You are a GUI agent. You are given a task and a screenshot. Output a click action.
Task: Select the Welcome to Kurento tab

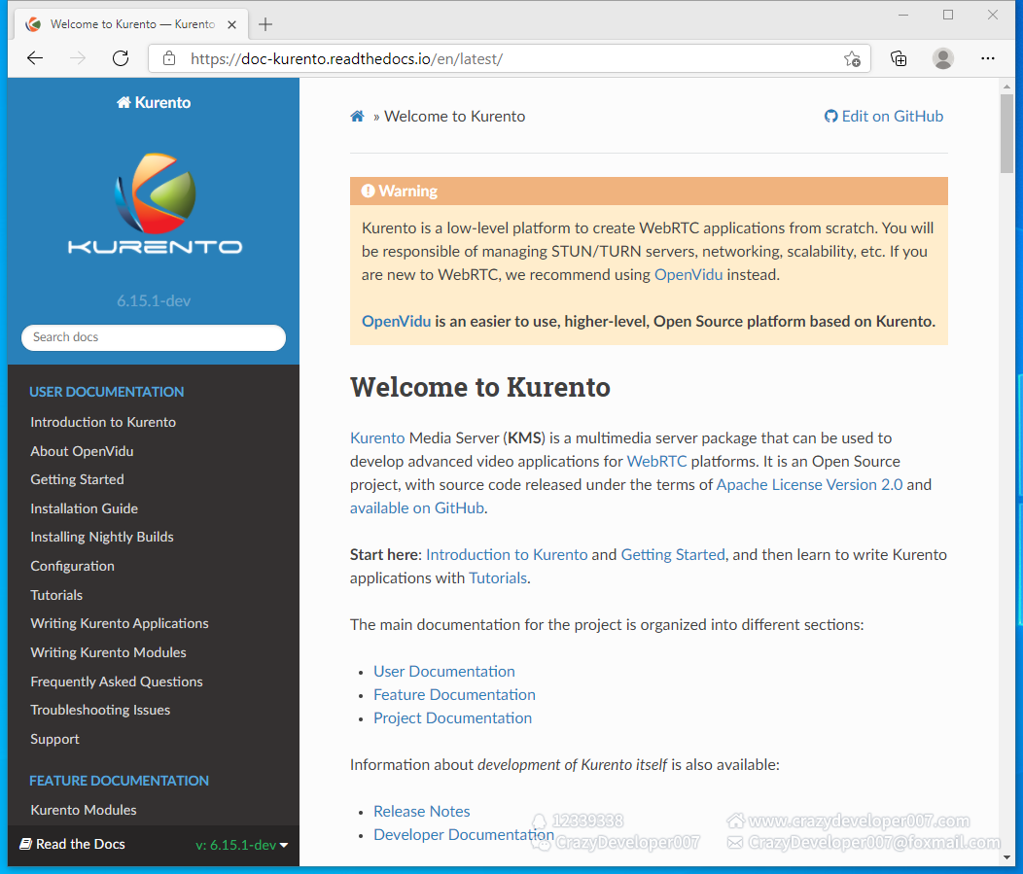[x=122, y=24]
